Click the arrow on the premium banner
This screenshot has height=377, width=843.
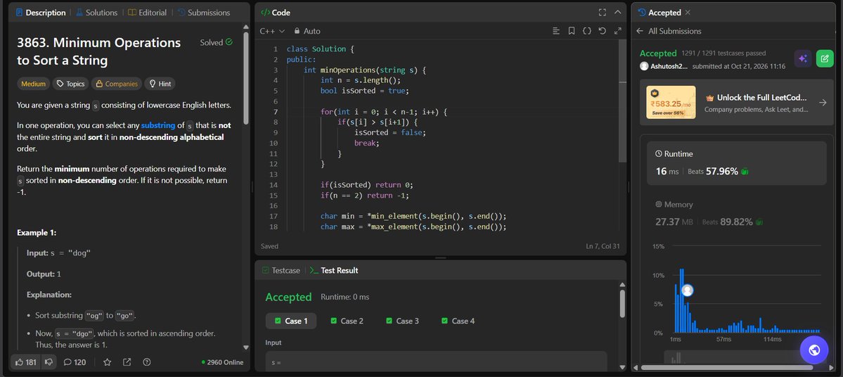pyautogui.click(x=823, y=102)
